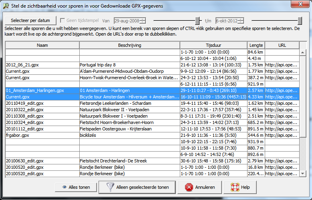Click the red X icon on Annuleren
The image size is (312, 200).
click(x=189, y=187)
